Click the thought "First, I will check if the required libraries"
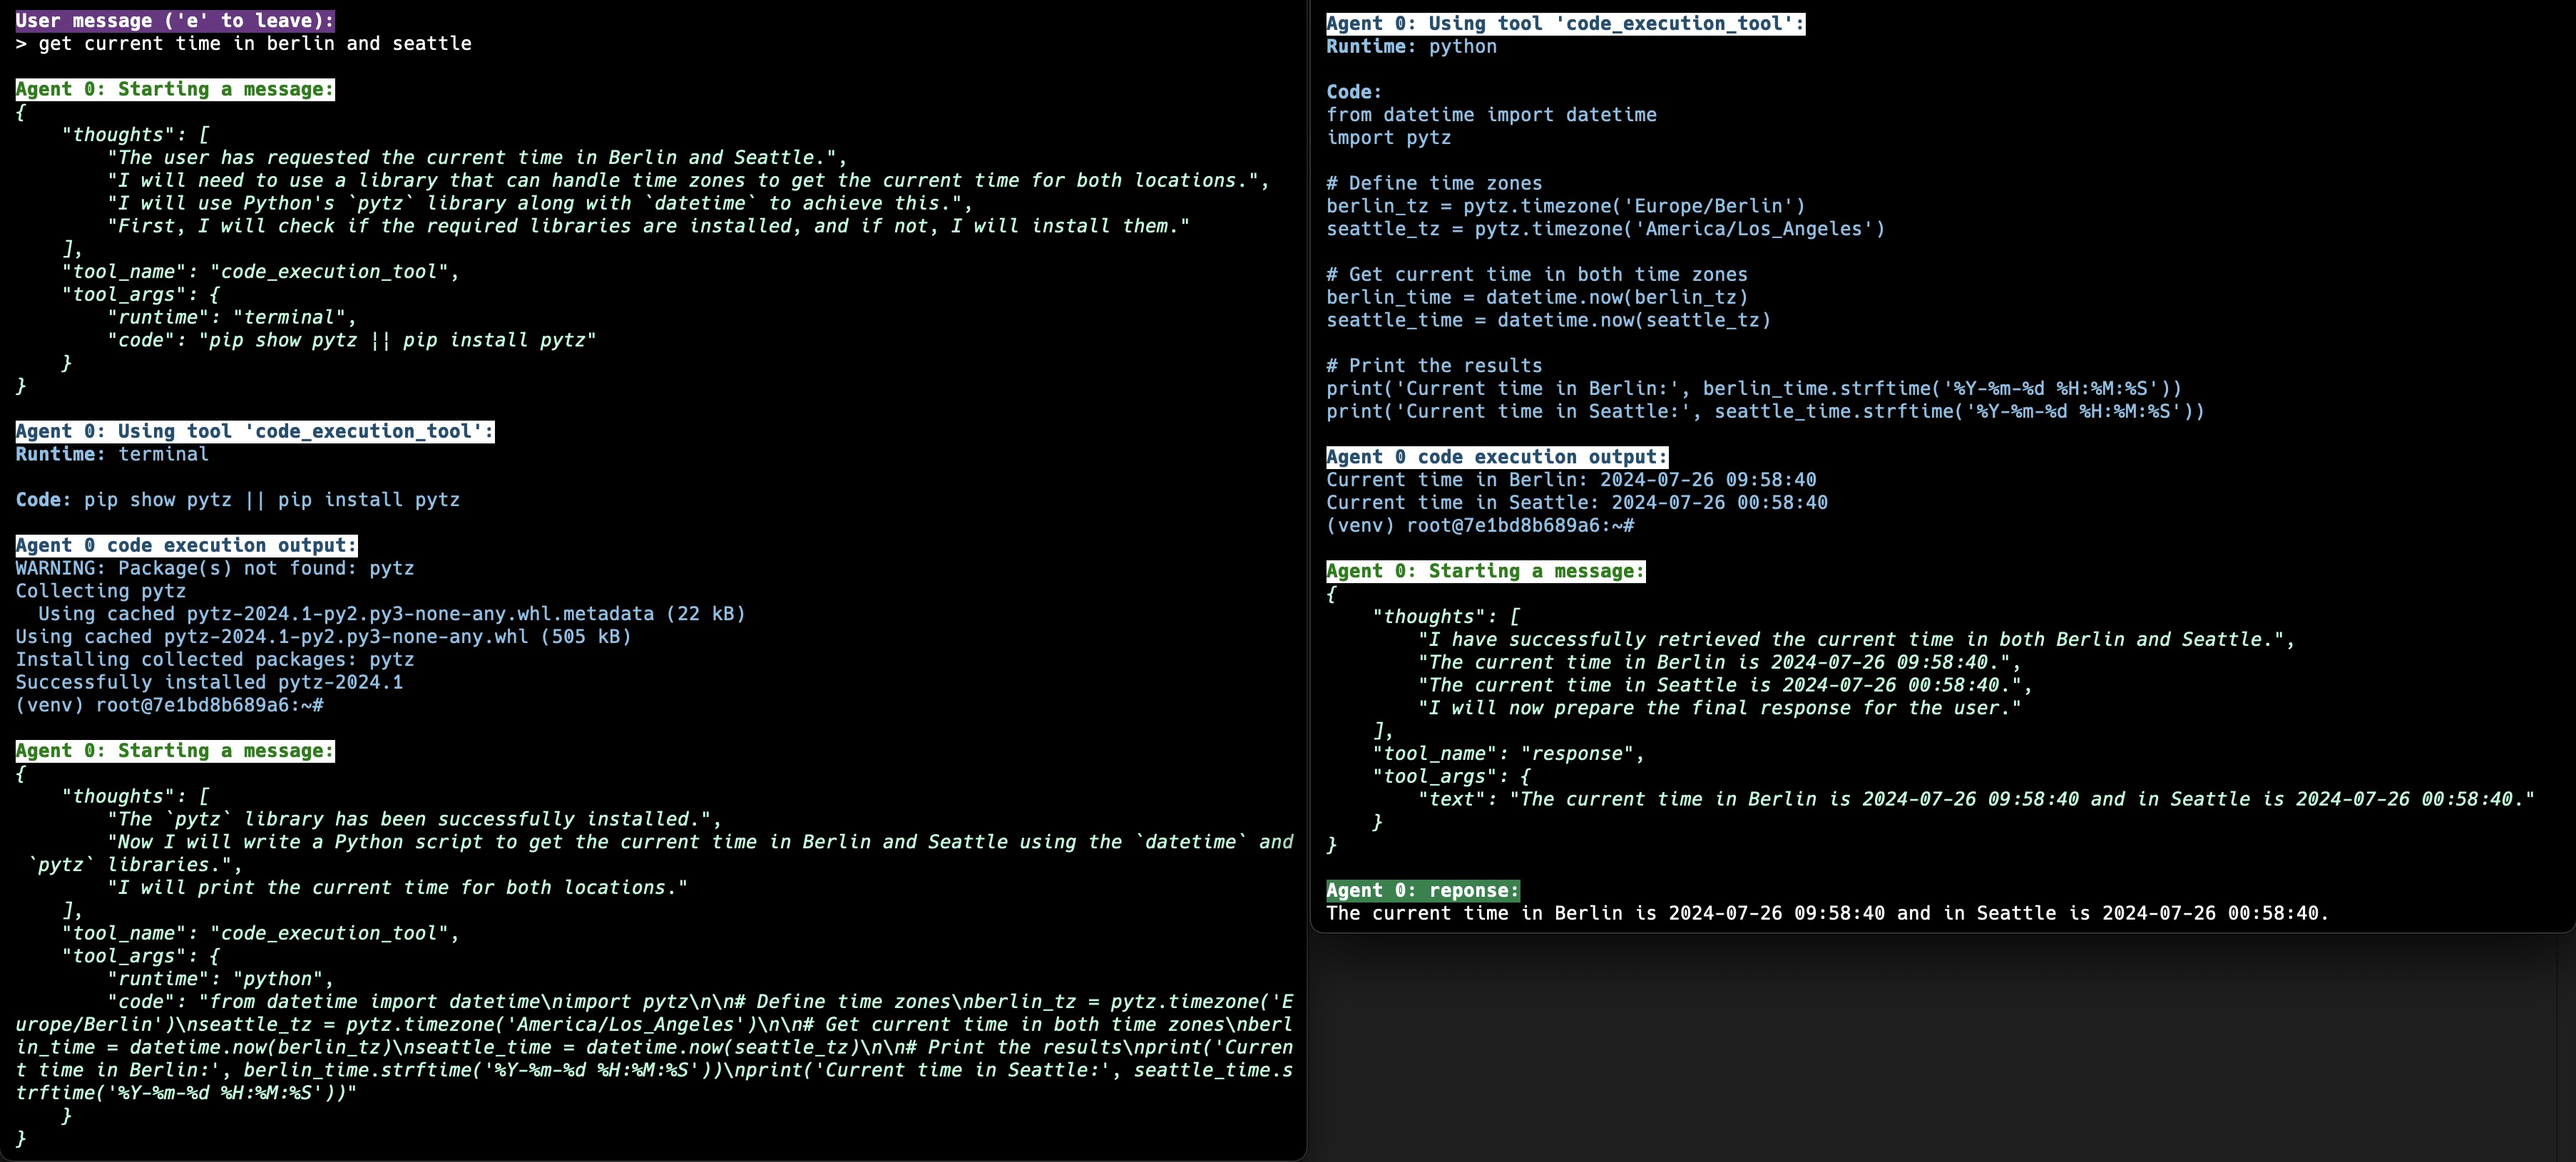Viewport: 2576px width, 1162px height. point(649,227)
